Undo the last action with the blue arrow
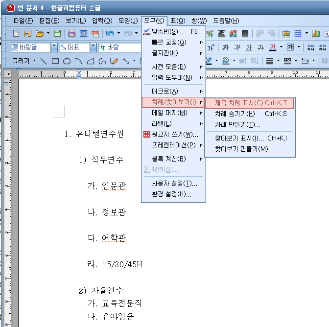Viewport: 329px width, 327px height. [110, 34]
